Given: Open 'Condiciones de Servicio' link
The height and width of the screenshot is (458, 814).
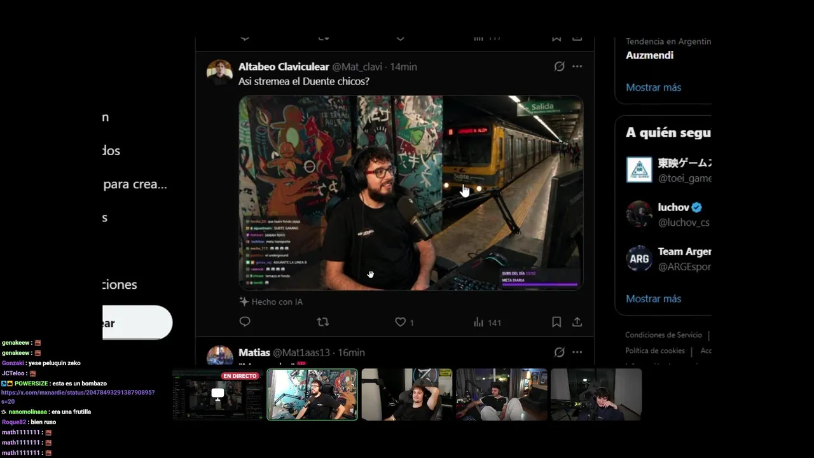Looking at the screenshot, I should (x=663, y=335).
